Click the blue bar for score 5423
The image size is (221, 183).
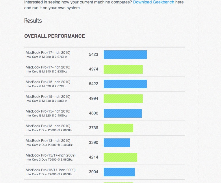point(125,55)
